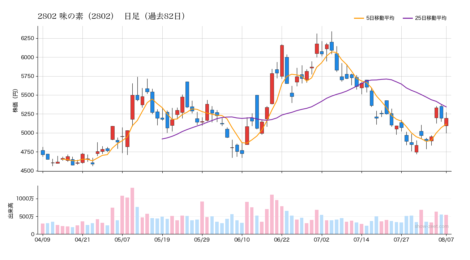Click the 04/21 date label
This screenshot has height=260, width=470.
point(82,239)
